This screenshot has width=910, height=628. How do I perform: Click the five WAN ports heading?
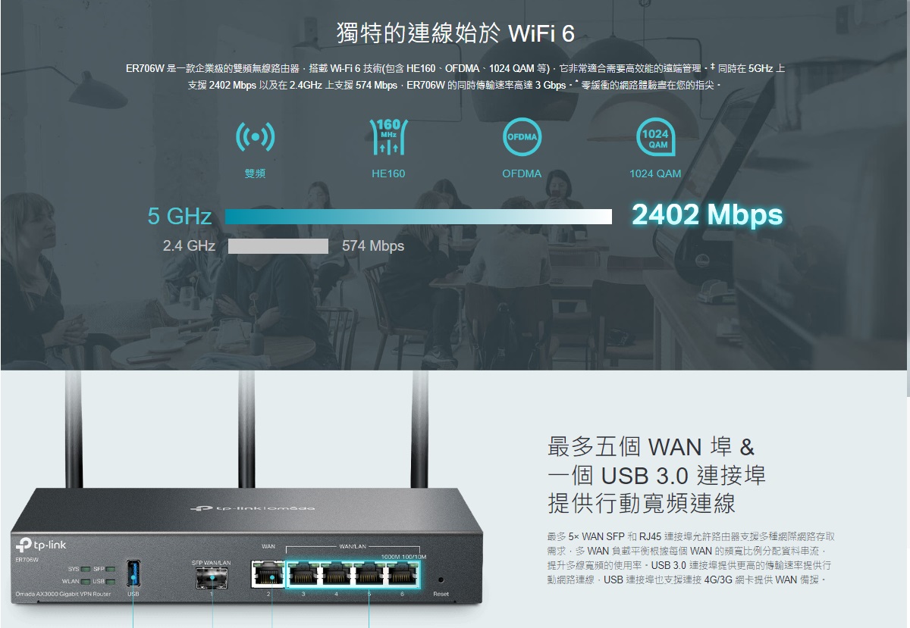[657, 474]
